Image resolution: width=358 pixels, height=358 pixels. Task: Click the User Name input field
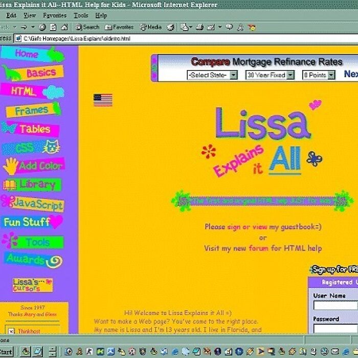335,305
